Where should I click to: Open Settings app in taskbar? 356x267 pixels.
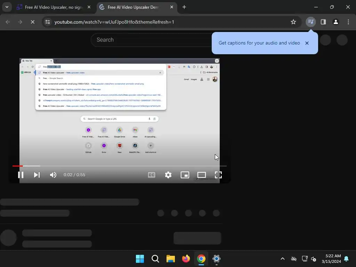tap(217, 259)
